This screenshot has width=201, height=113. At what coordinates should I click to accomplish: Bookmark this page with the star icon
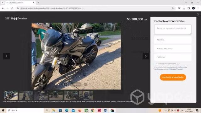tap(173, 8)
